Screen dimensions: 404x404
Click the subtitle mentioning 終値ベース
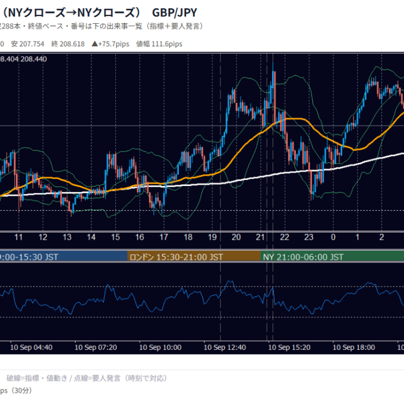102,26
